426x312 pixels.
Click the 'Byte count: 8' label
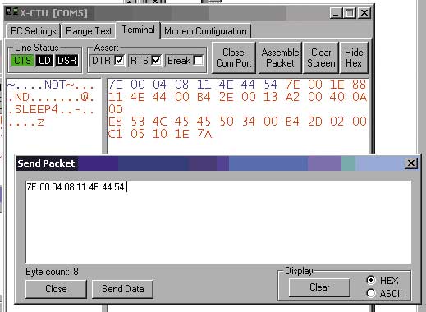[52, 272]
